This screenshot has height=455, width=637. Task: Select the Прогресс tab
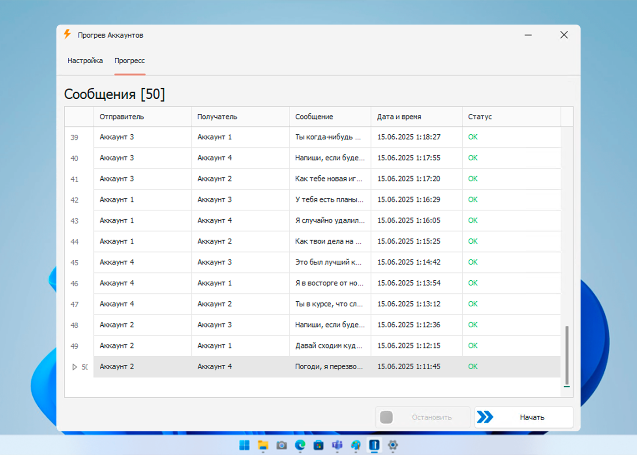pos(130,61)
